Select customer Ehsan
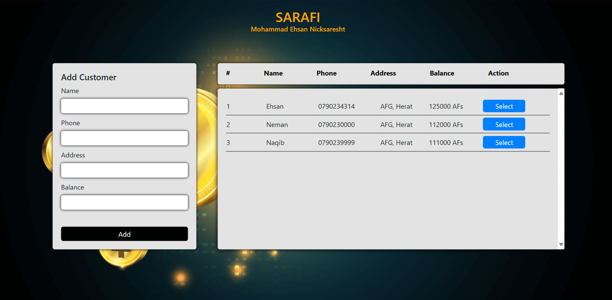Viewport: 612px width, 300px height. (504, 106)
